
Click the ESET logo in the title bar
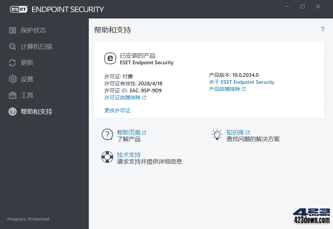pos(18,9)
